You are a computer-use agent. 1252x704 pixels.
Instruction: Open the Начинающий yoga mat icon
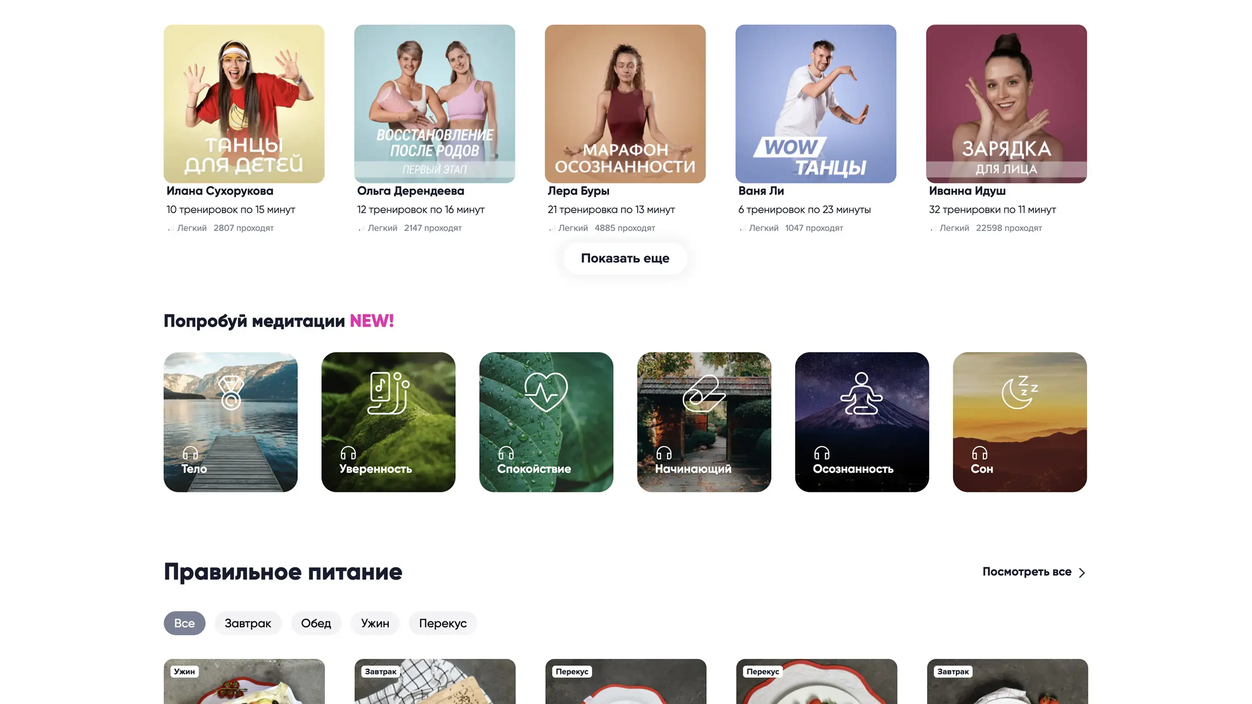[x=704, y=393]
